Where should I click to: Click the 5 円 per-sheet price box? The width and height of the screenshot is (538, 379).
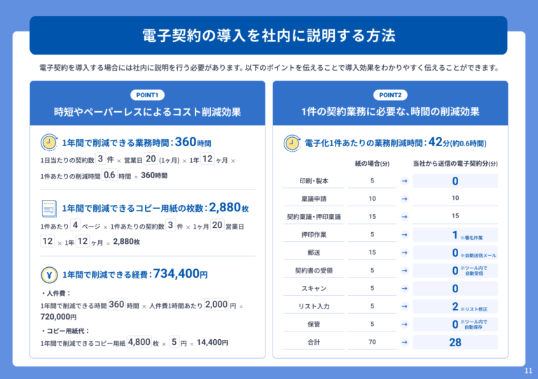174,342
